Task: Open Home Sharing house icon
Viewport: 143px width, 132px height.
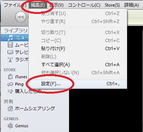Action: click(10, 109)
